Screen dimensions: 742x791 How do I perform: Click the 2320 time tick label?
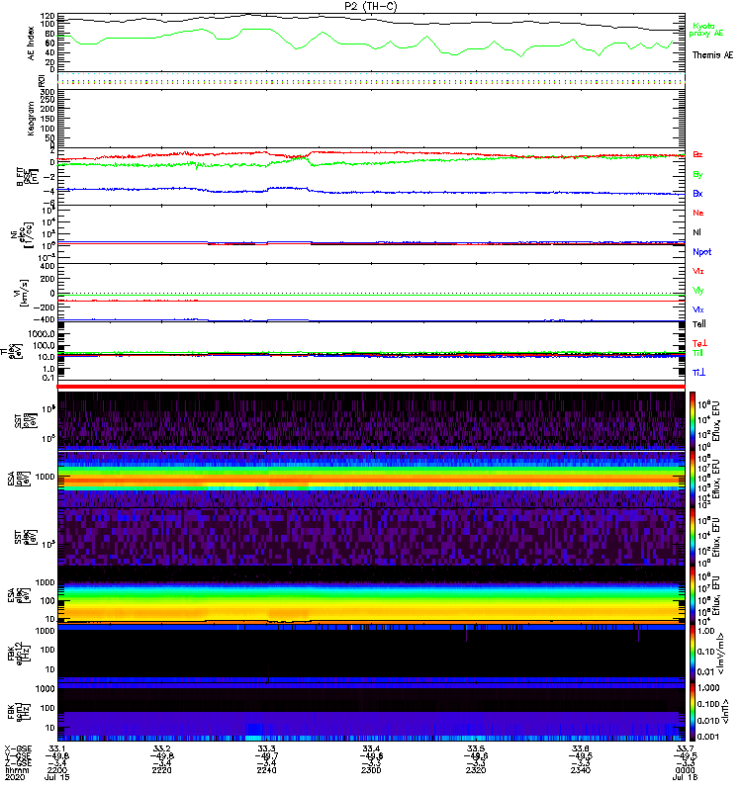(x=476, y=770)
